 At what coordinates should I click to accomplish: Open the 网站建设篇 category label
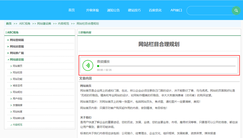(x=17, y=60)
